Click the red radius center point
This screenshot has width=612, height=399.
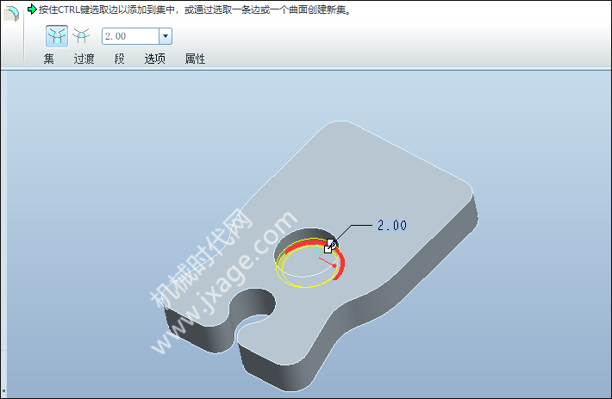(334, 266)
